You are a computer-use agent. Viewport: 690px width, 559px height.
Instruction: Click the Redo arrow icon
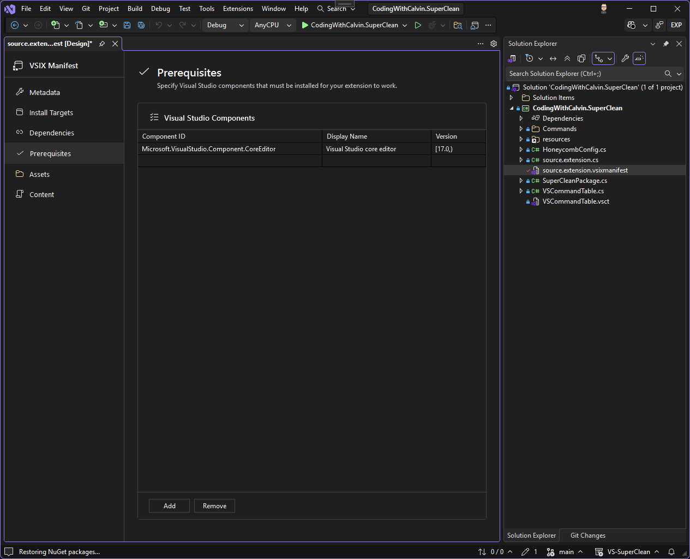click(x=183, y=25)
